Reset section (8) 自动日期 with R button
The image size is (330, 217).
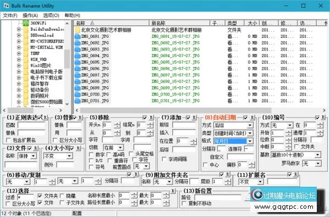click(252, 118)
